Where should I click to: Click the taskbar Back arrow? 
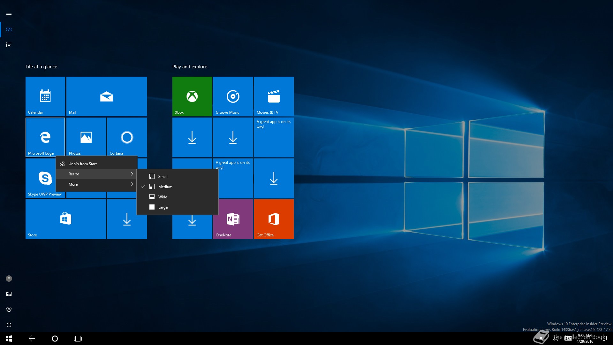(x=32, y=339)
